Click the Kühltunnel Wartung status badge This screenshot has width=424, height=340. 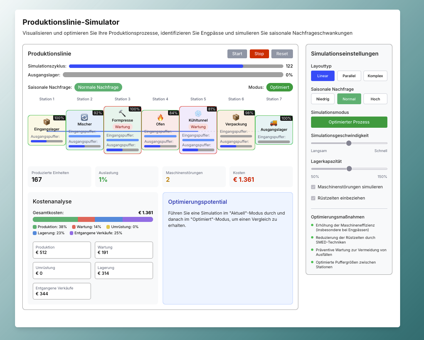tap(198, 127)
